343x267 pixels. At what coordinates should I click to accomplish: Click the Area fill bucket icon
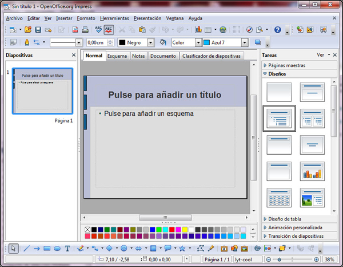point(163,42)
